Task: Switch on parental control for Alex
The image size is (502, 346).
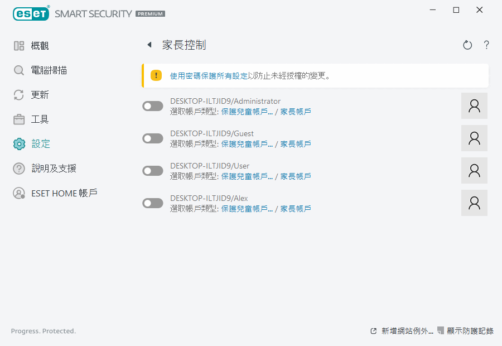Action: point(153,203)
